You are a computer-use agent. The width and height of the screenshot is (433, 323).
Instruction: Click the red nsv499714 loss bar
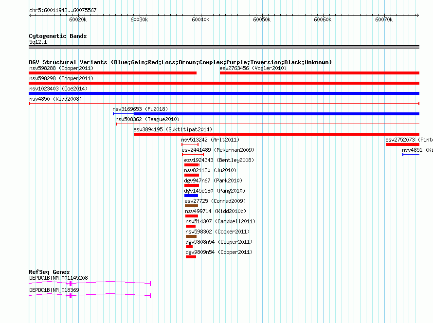[192, 216]
